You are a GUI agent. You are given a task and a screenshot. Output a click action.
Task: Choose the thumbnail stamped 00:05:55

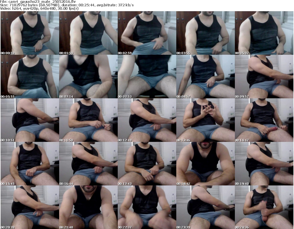30,77
